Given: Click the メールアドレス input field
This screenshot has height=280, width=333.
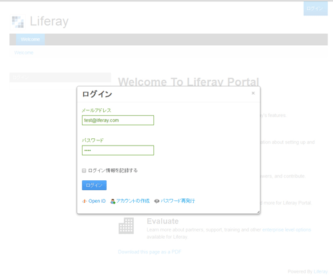Looking at the screenshot, I should [118, 120].
